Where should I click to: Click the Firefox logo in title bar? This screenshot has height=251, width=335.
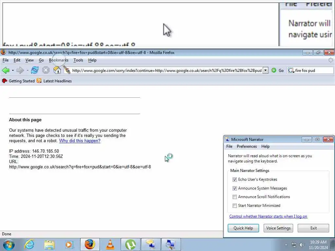[3, 52]
